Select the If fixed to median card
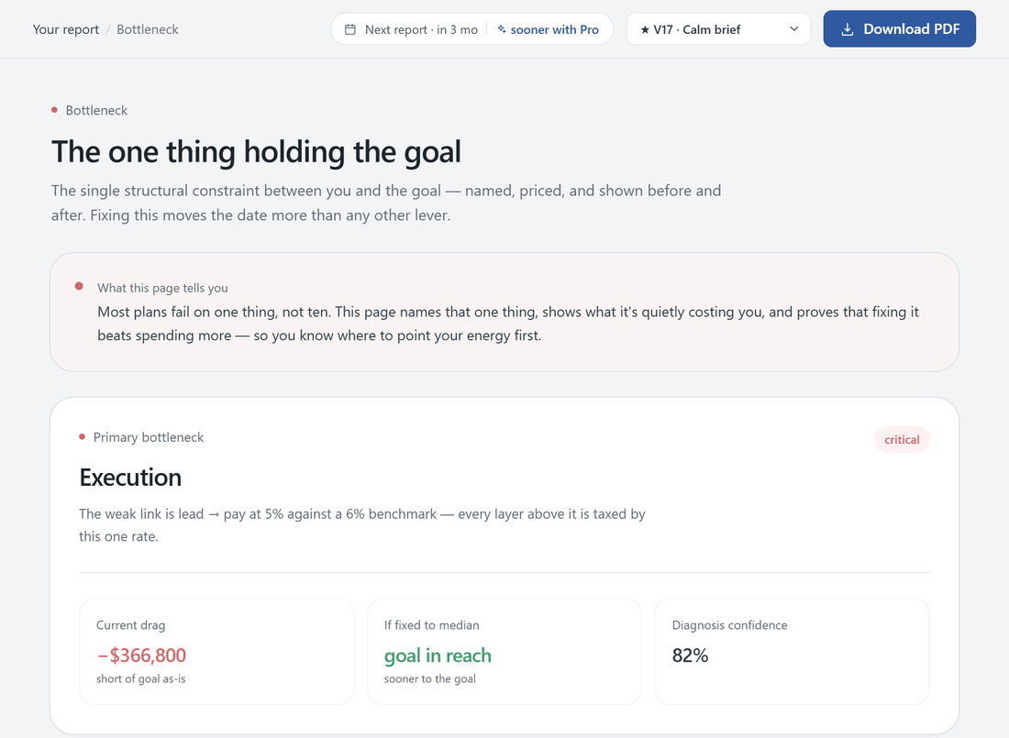The height and width of the screenshot is (738, 1009). [504, 651]
